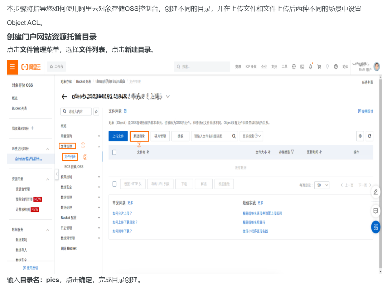Image resolution: width=392 pixels, height=287 pixels.
Task: Open the 企业 header menu
Action: 264,67
